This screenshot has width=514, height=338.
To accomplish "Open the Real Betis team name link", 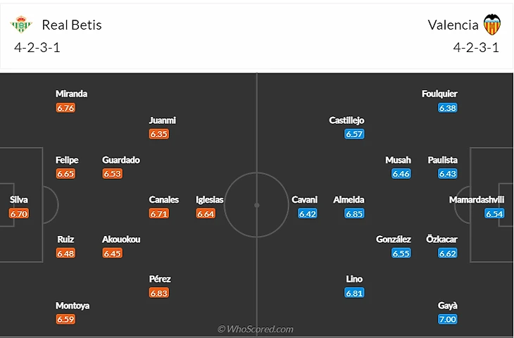I will 72,25.
